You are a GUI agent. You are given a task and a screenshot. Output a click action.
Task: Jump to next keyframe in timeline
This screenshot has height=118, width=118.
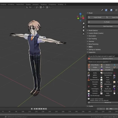pyautogui.click(x=43, y=109)
